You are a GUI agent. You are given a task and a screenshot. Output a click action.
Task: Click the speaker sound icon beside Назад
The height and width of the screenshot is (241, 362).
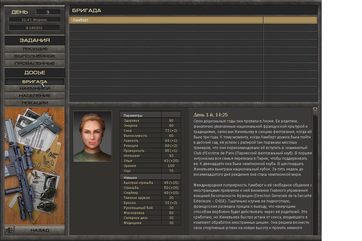click(x=9, y=230)
